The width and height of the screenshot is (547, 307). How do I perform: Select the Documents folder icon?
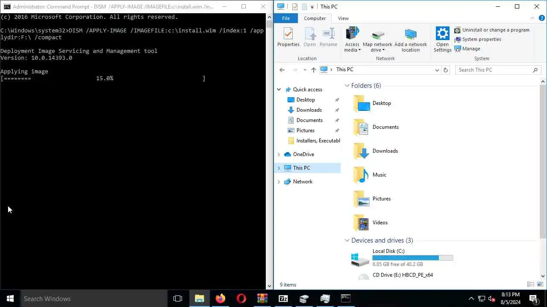pyautogui.click(x=362, y=127)
